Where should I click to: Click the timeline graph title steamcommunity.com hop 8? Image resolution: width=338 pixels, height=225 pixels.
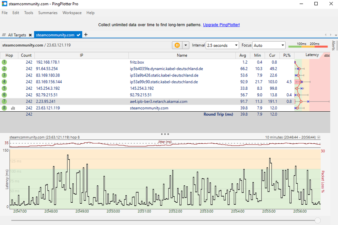(45, 137)
